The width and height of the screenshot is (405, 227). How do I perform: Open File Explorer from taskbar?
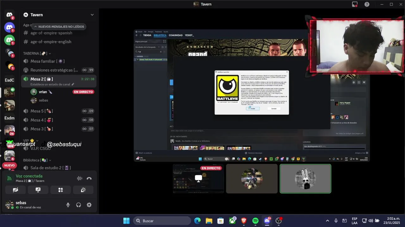click(209, 221)
